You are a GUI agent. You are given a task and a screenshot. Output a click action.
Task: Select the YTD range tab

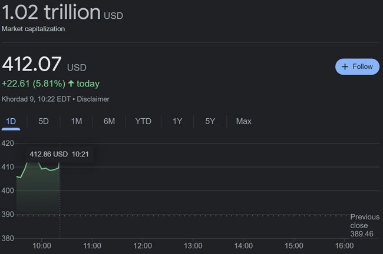click(x=143, y=121)
